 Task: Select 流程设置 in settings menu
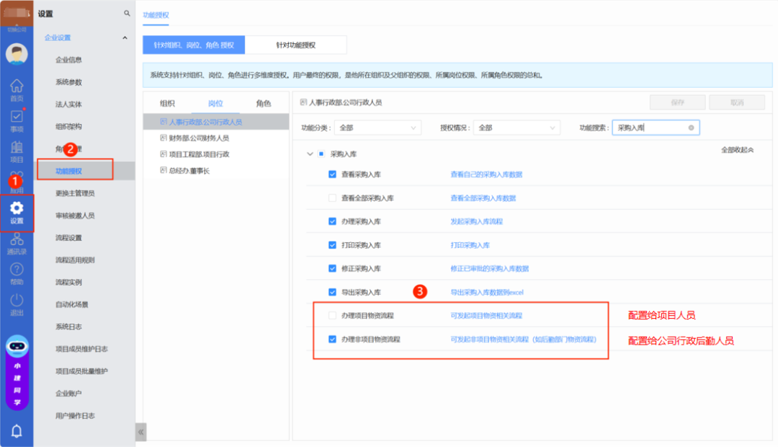pos(68,238)
